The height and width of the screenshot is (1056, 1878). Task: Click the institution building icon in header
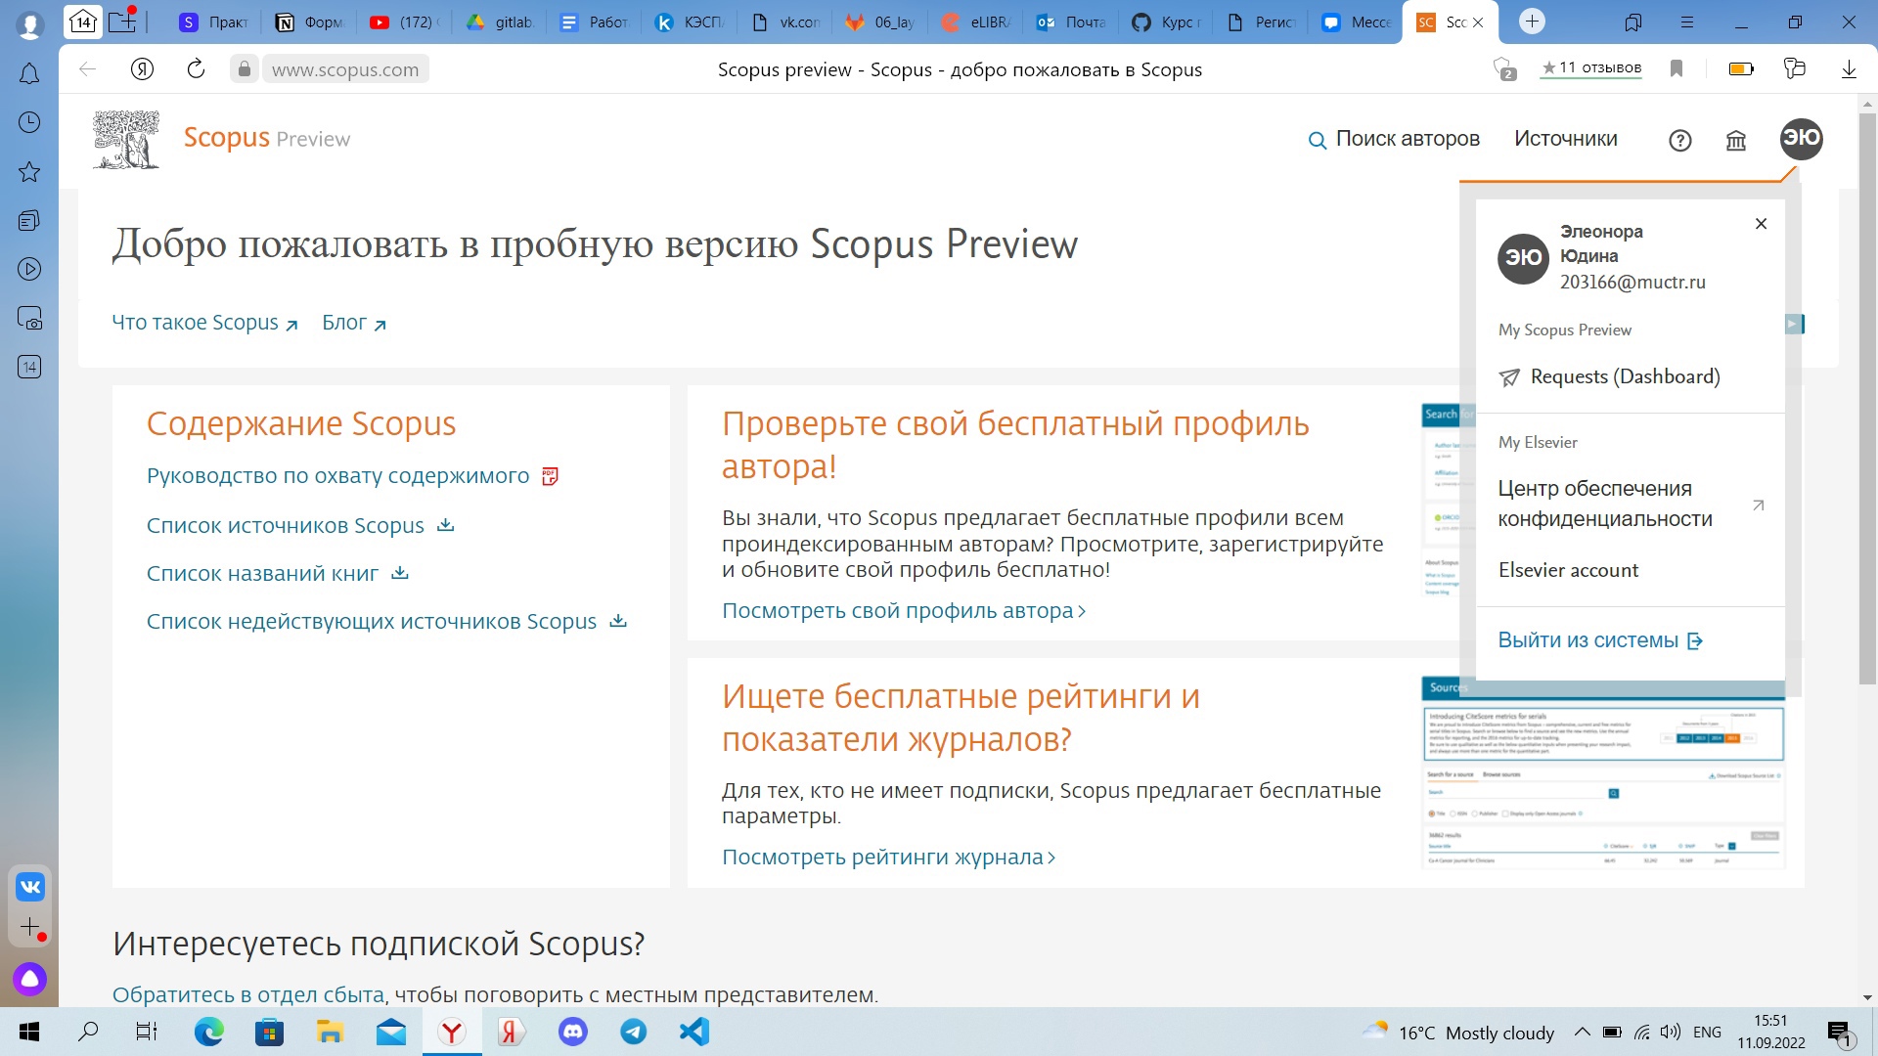(x=1736, y=141)
